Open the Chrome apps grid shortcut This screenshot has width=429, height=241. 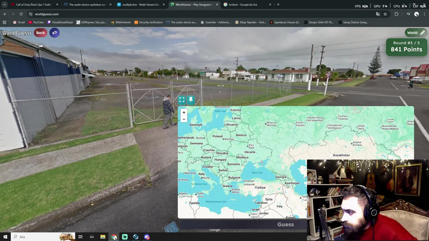point(4,22)
